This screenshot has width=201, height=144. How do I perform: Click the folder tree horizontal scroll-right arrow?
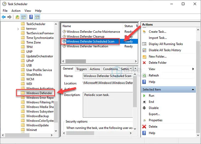coord(52,135)
